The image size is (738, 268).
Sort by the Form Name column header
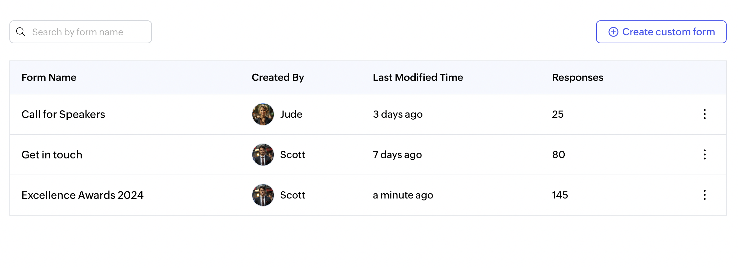coord(49,78)
